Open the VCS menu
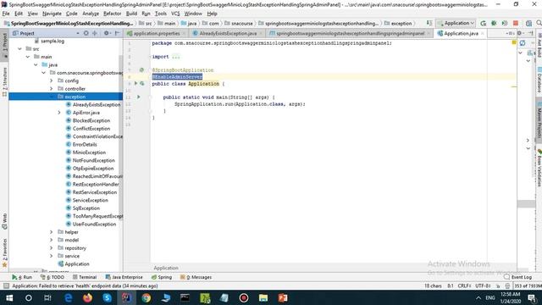The width and height of the screenshot is (542, 305). [x=175, y=14]
